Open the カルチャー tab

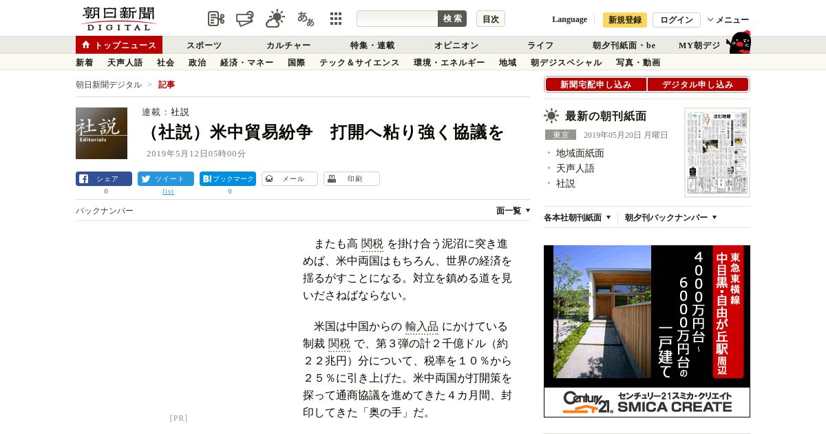tap(288, 45)
